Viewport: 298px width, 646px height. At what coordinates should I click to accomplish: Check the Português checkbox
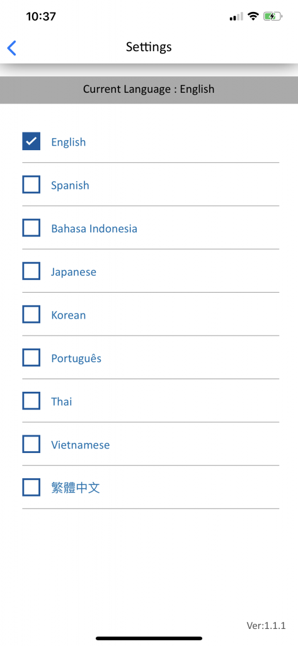coord(32,358)
